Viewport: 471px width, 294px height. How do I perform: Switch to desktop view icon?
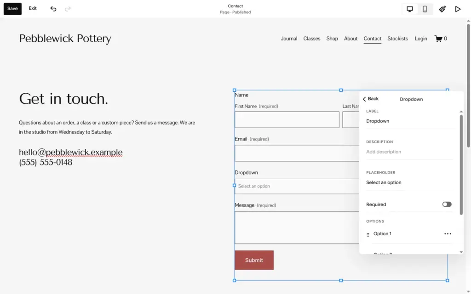(x=410, y=9)
